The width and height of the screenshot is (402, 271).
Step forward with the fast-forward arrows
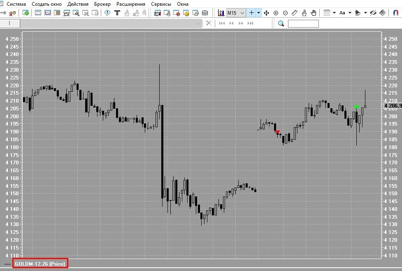[x=241, y=23]
